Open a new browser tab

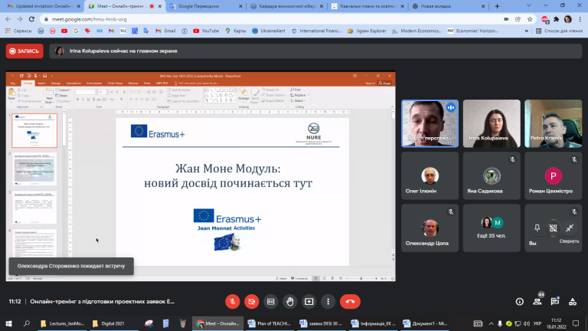[x=497, y=6]
